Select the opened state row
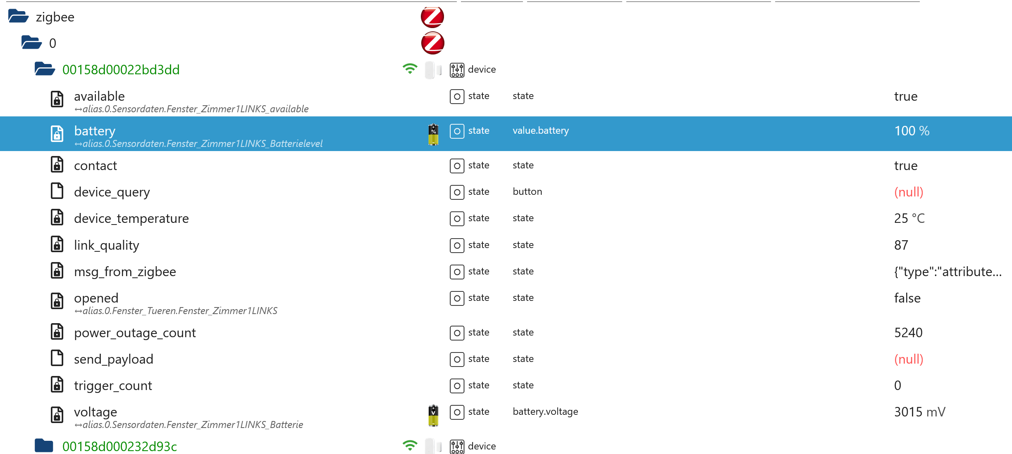This screenshot has width=1012, height=454. click(96, 298)
